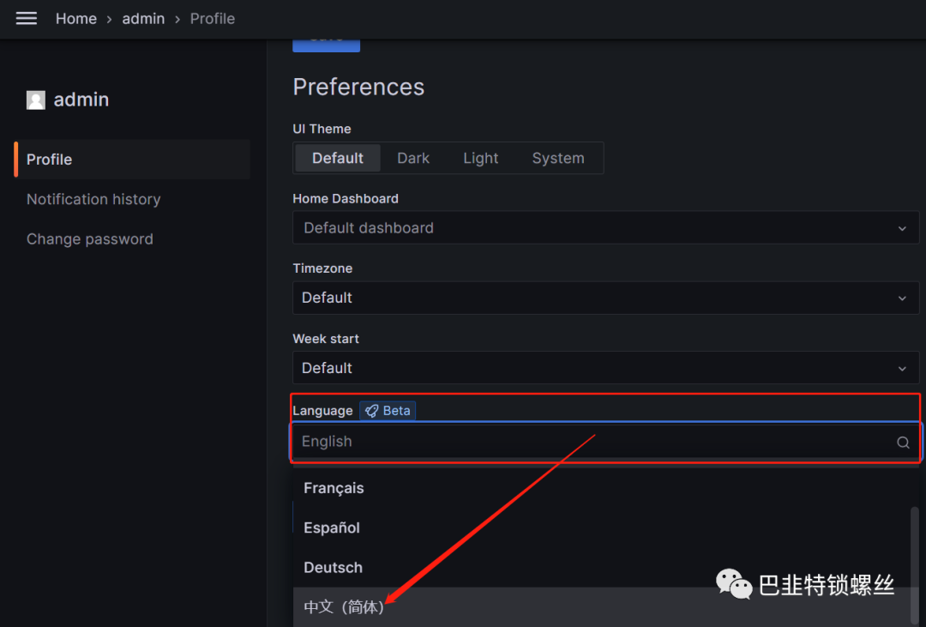Screen dimensions: 926x627
Task: Choose Français from the language list
Action: pos(334,488)
